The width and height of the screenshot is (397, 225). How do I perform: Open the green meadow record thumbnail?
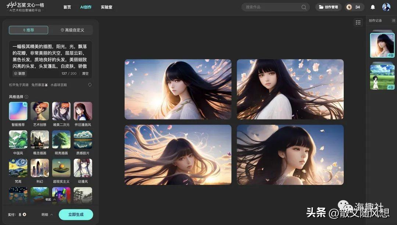click(x=382, y=77)
